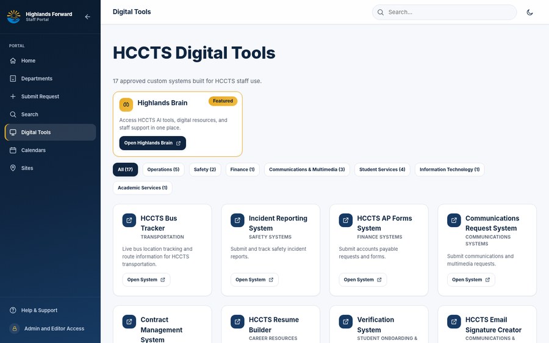Filter by Student Services (4)

382,169
